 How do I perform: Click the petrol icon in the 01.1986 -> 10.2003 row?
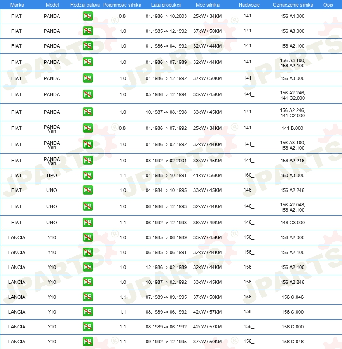pos(87,16)
